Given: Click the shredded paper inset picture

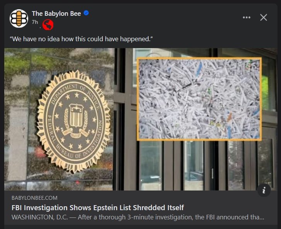Looking at the screenshot, I should [x=199, y=99].
